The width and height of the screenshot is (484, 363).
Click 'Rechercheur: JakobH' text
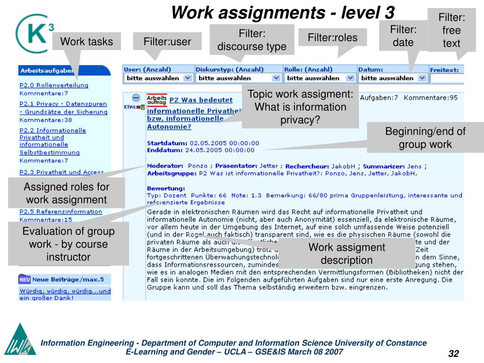point(320,166)
